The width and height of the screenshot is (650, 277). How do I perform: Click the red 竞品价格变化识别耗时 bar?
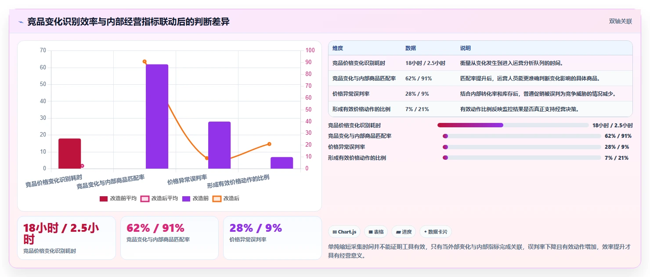[70, 154]
